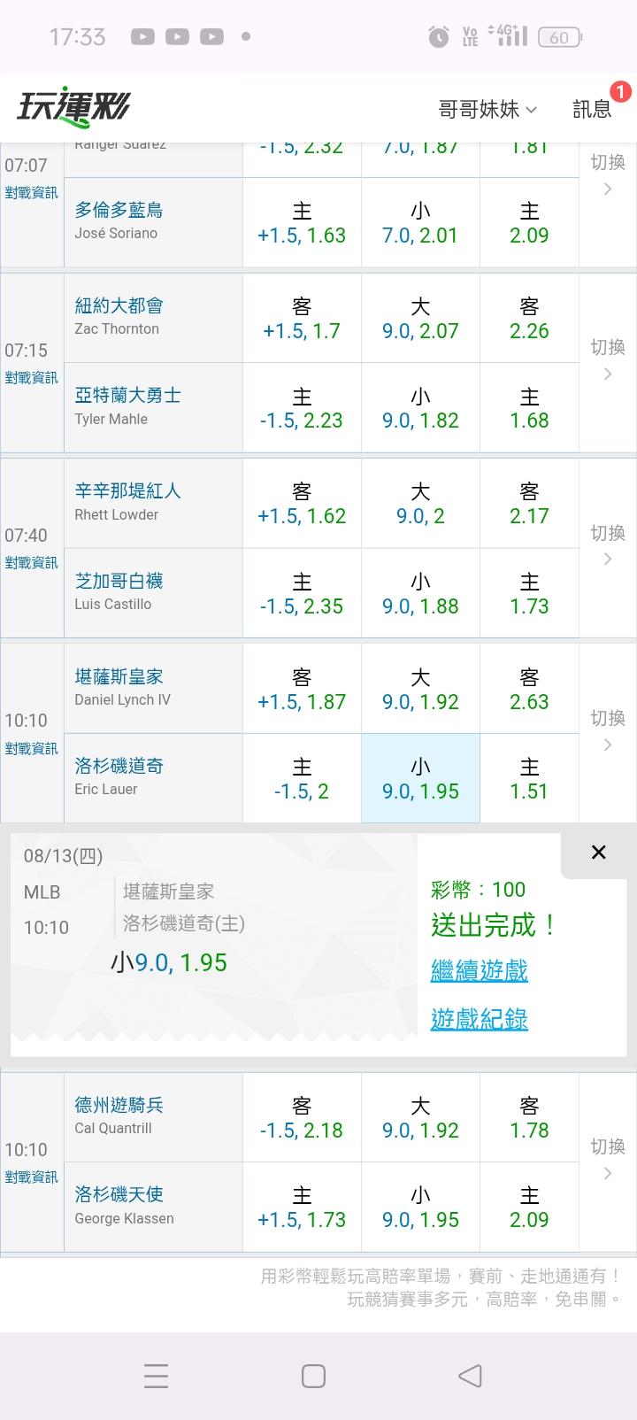Select 客 +1.5, 1.87 for 堪薩斯皇家
Screen dimensions: 637x1420
pyautogui.click(x=302, y=689)
